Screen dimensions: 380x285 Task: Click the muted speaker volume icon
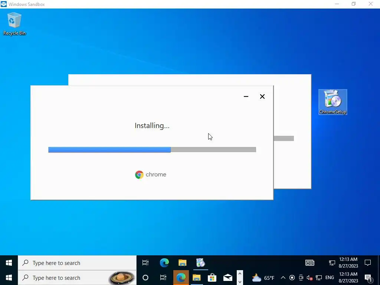pos(309,278)
